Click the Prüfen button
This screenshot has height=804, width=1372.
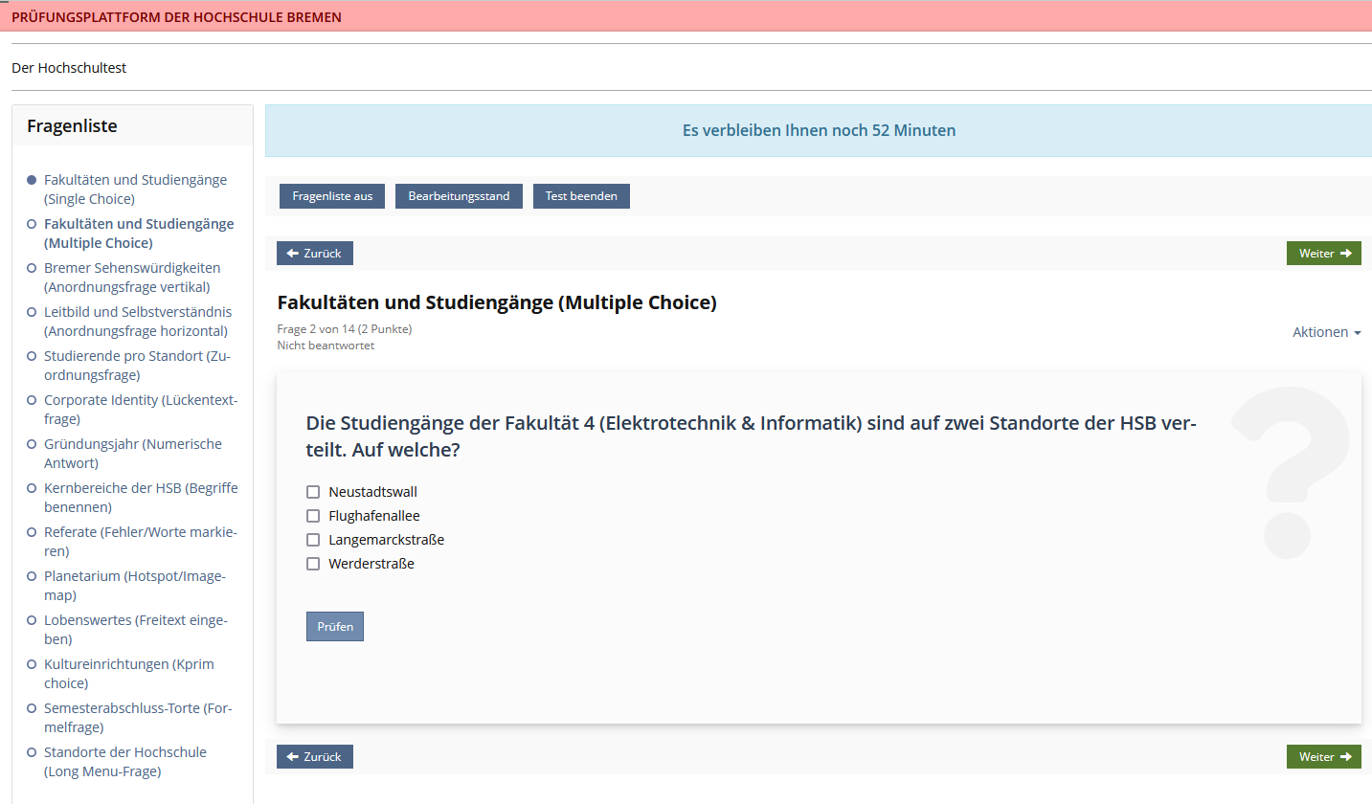coord(335,627)
